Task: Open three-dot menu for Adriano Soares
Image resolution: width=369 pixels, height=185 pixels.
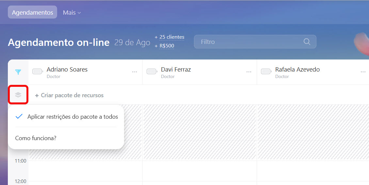Action: 135,72
